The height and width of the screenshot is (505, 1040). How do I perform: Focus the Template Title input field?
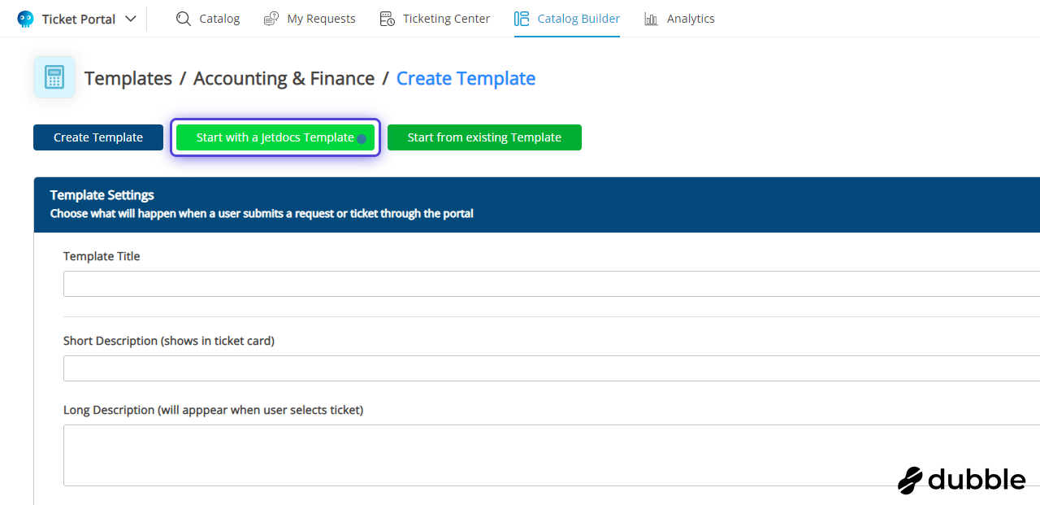pos(552,284)
